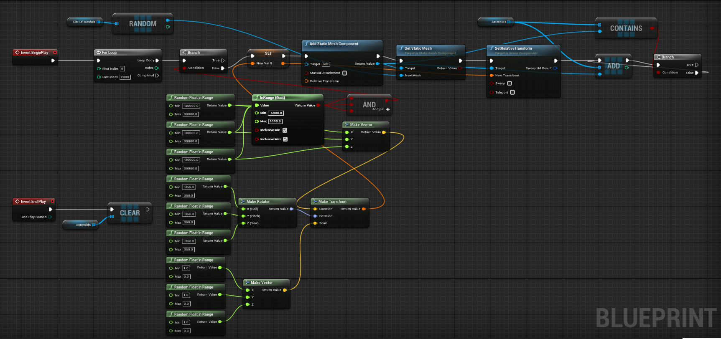This screenshot has width=721, height=339.
Task: Enable the Teleport checkbox
Action: (512, 93)
